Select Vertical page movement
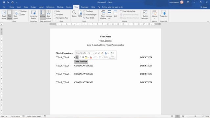 click(43, 14)
